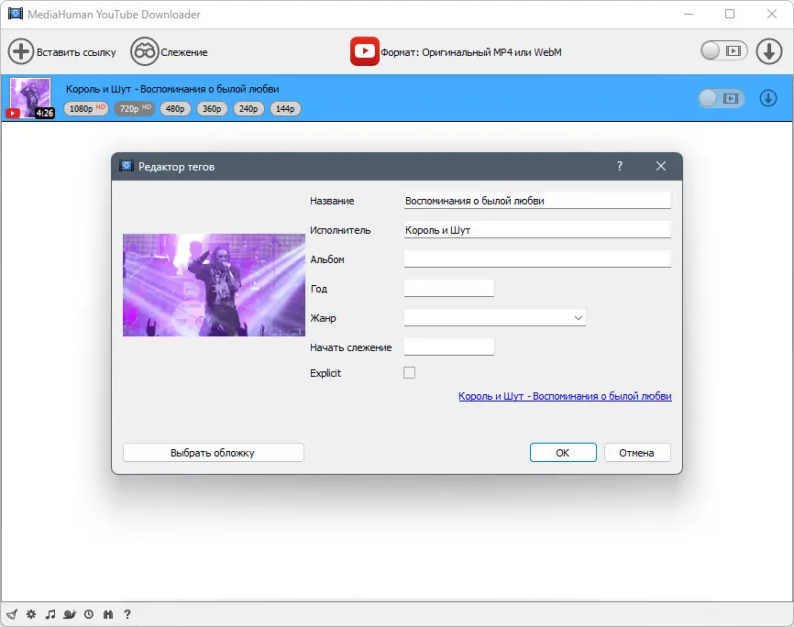This screenshot has width=794, height=627.
Task: Pick the 144p quality badge
Action: coord(285,108)
